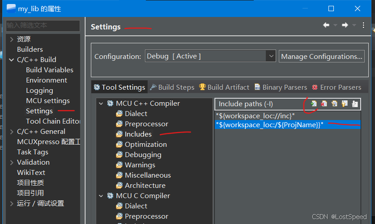Select 项目引用 item

pyautogui.click(x=30, y=193)
